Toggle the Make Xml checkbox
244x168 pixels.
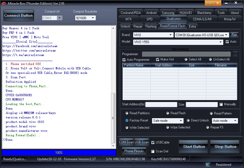[x=157, y=60]
